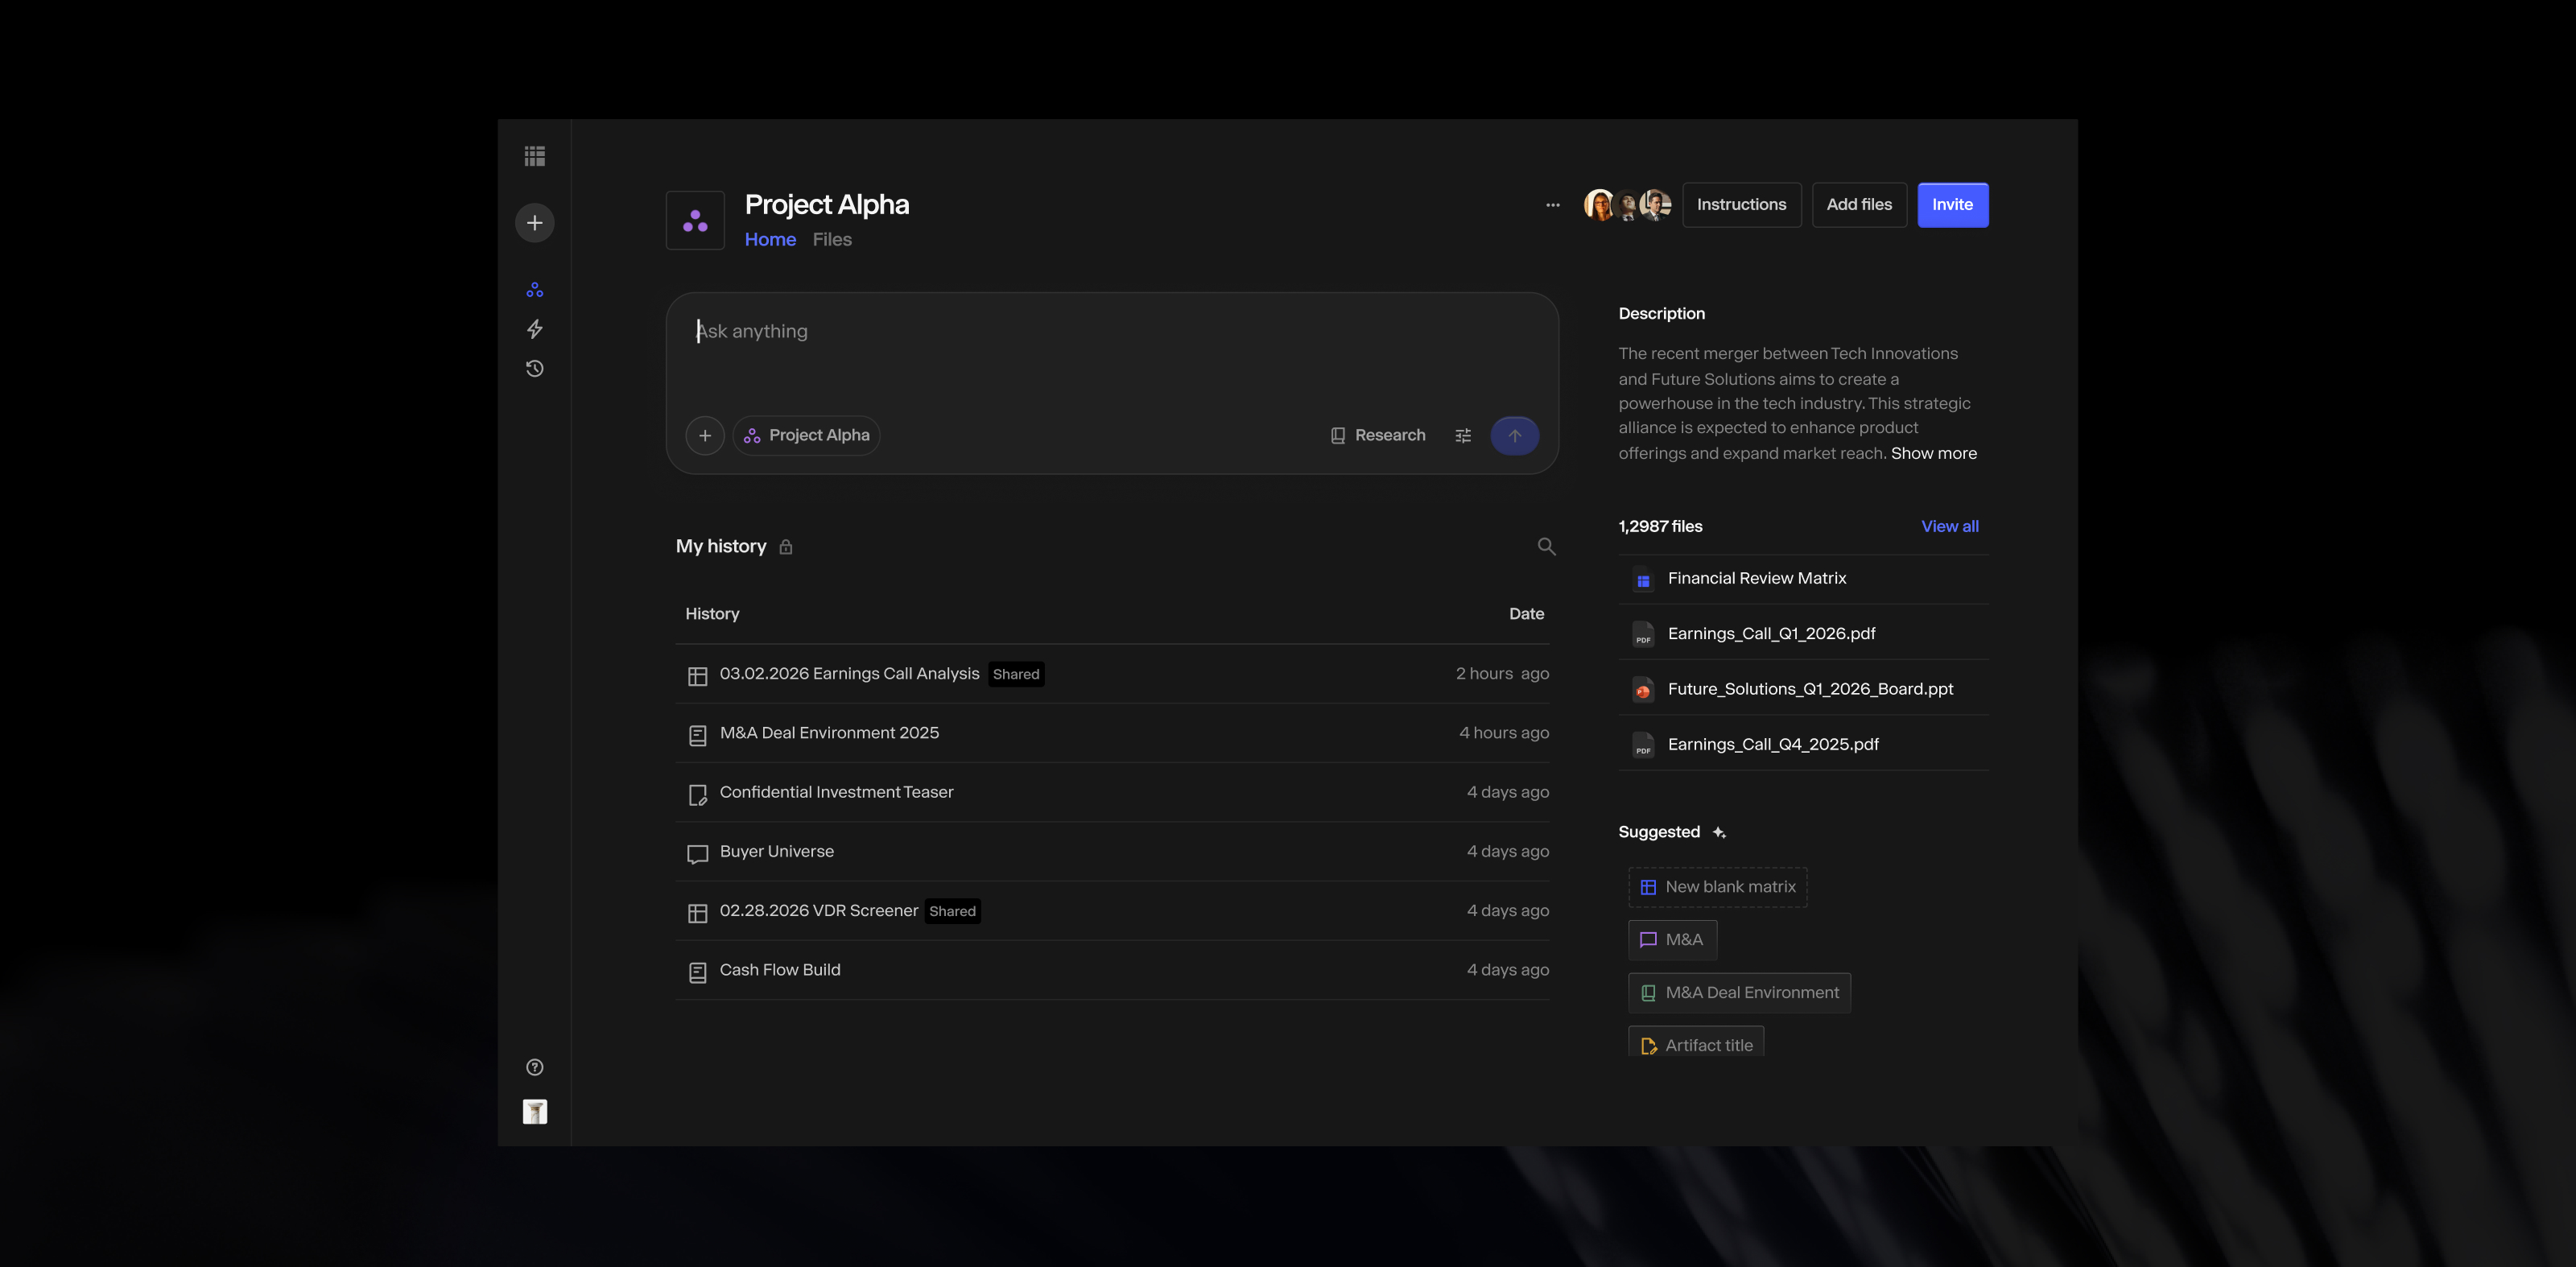This screenshot has width=2576, height=1267.
Task: Click the send arrow button
Action: (1514, 436)
